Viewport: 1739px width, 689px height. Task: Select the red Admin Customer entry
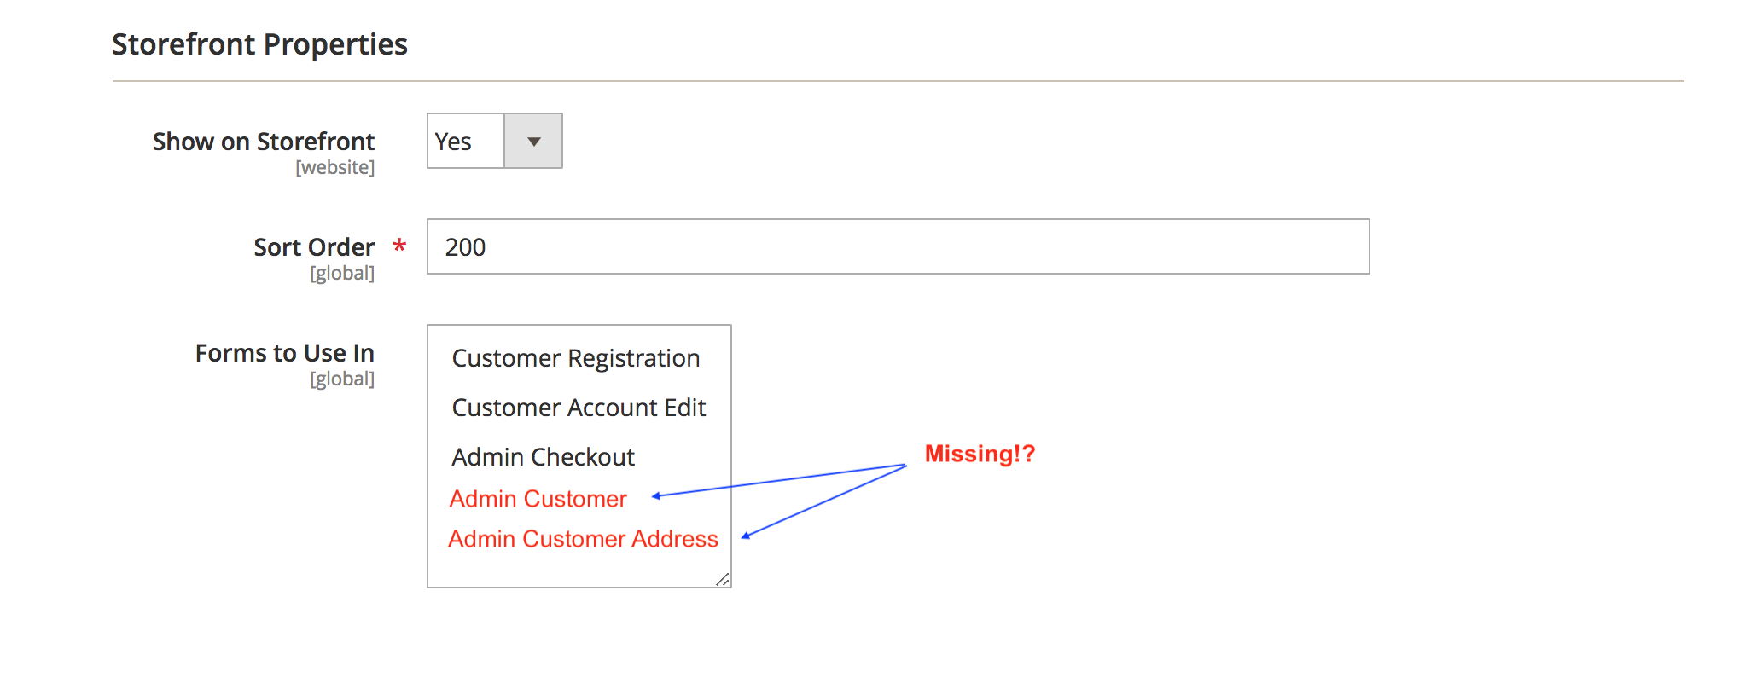click(538, 499)
